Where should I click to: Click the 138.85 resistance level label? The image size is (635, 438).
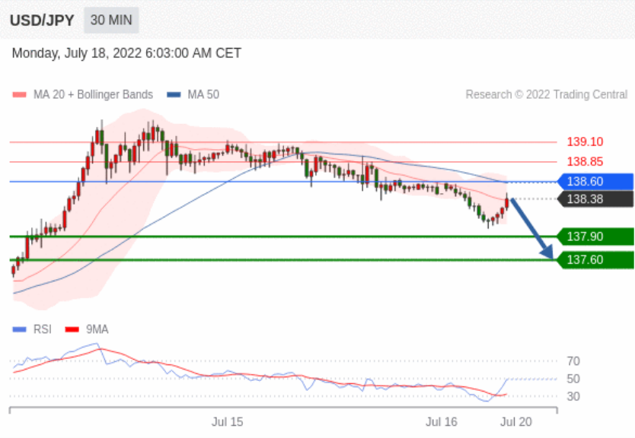(x=585, y=162)
